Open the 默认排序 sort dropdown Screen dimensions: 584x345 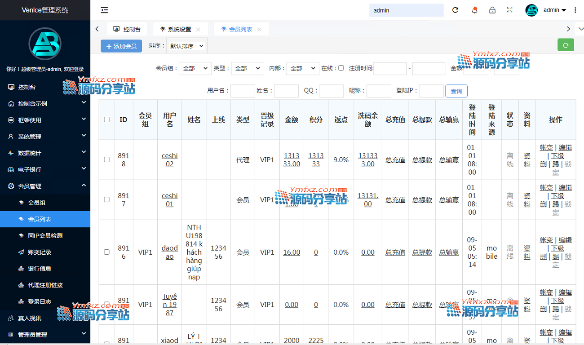pyautogui.click(x=187, y=46)
